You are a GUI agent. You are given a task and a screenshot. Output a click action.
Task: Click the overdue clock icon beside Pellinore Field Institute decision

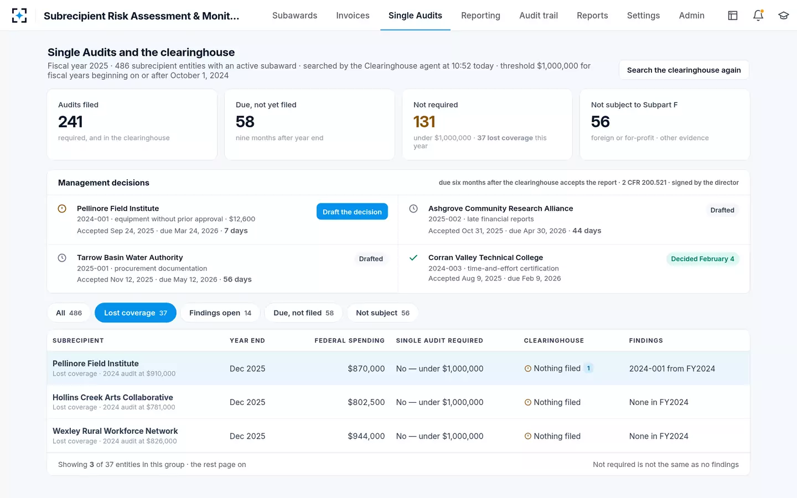tap(62, 209)
